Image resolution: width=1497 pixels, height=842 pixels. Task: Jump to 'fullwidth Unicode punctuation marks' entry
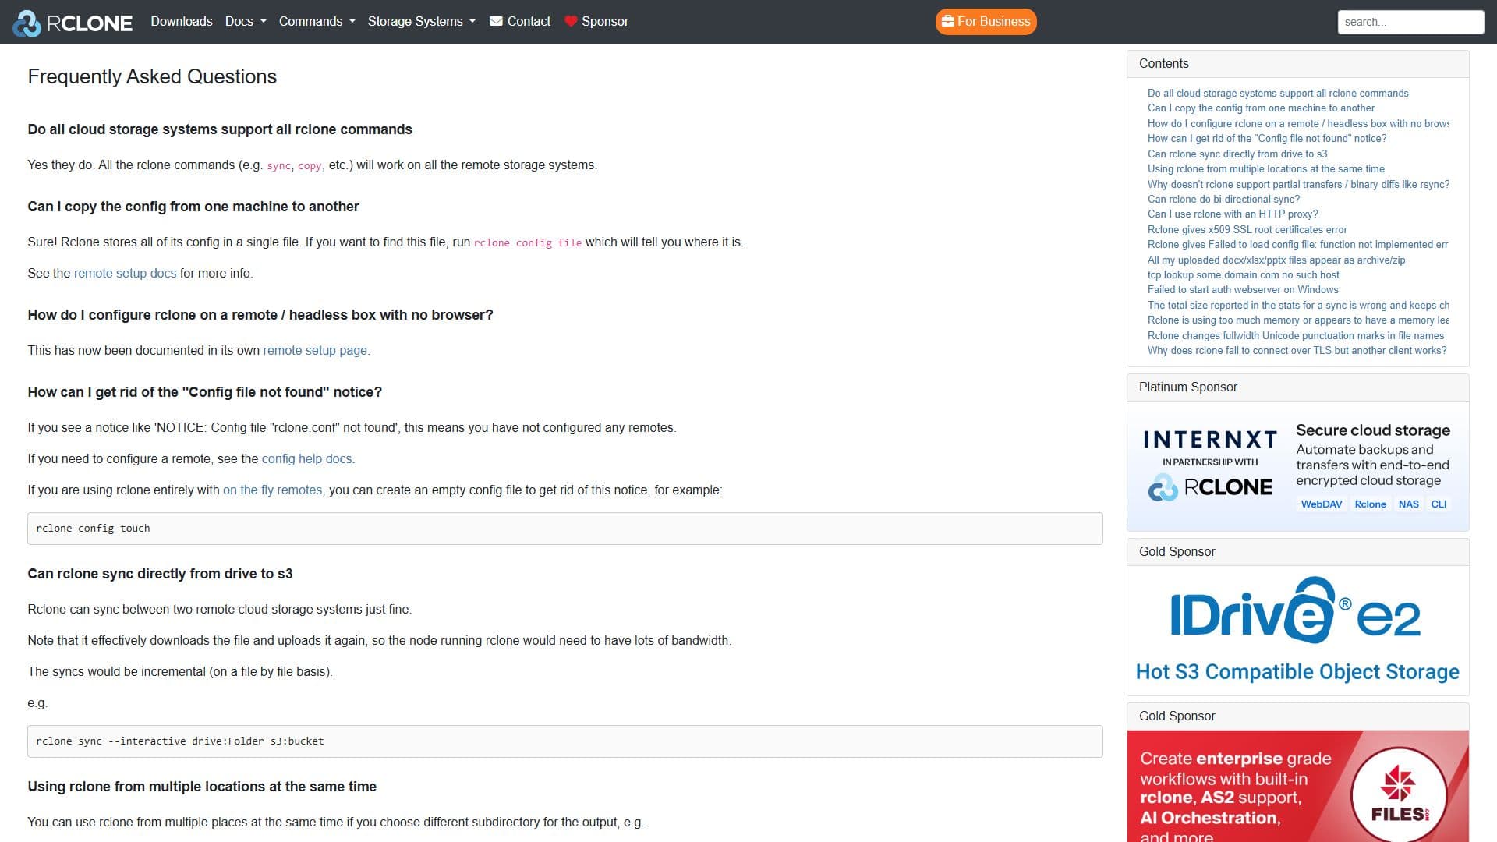pos(1296,336)
